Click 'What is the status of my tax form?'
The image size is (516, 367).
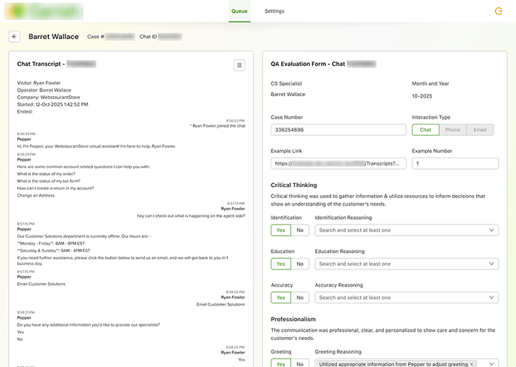click(49, 181)
